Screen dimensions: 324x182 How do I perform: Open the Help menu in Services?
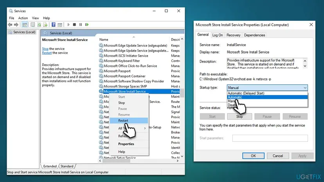(47, 18)
